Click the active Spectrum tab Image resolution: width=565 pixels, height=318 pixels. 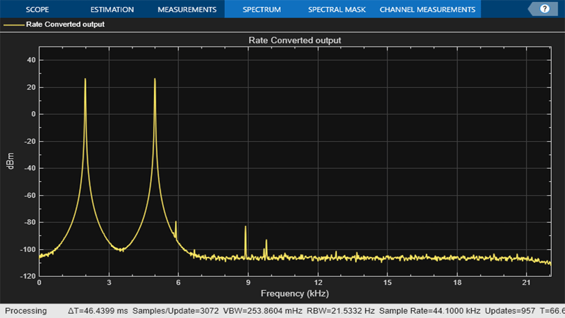(x=262, y=10)
